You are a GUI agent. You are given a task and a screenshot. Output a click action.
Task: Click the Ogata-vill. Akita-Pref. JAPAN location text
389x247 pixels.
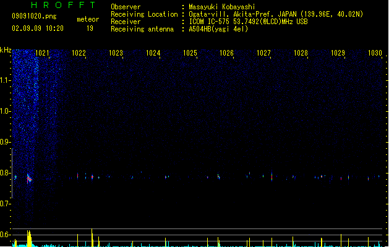(276, 14)
